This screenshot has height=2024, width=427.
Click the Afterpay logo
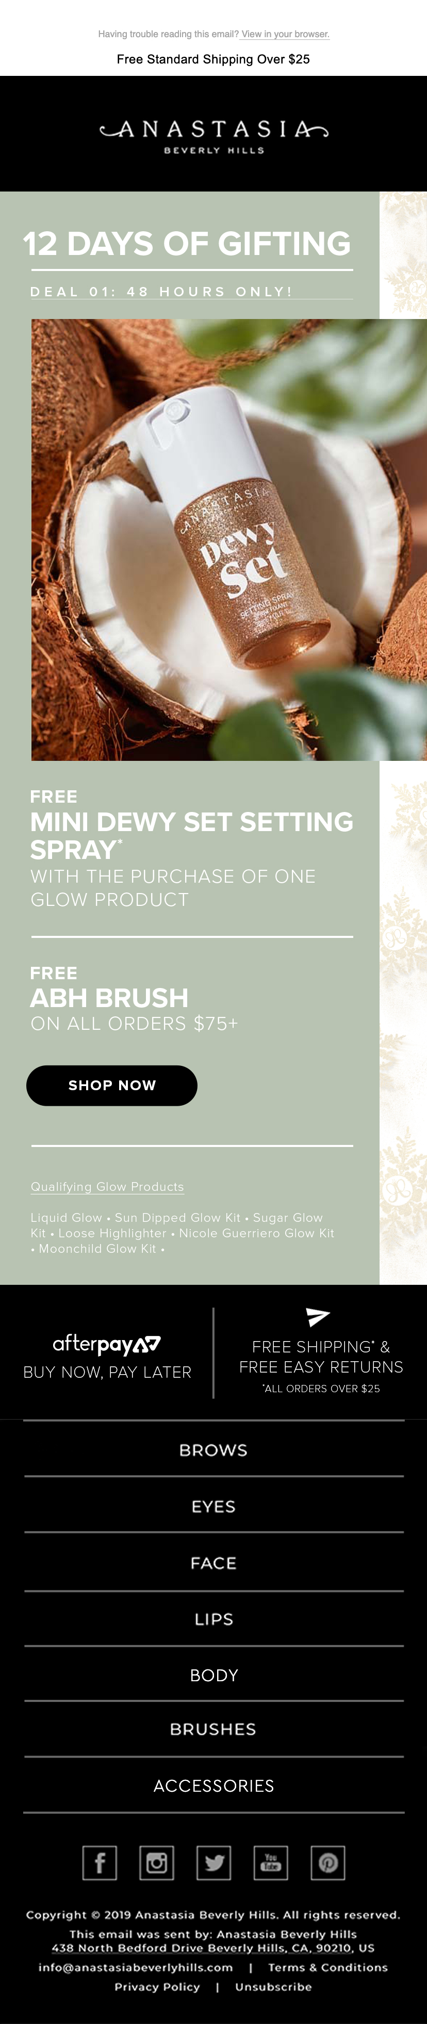click(x=107, y=1344)
